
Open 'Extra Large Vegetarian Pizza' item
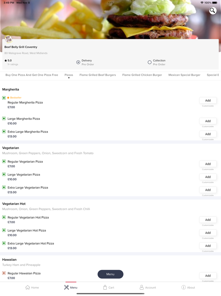pos(28,188)
